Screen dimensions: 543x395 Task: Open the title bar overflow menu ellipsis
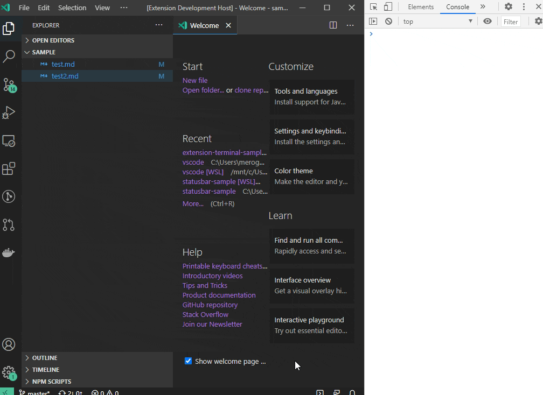click(x=124, y=8)
